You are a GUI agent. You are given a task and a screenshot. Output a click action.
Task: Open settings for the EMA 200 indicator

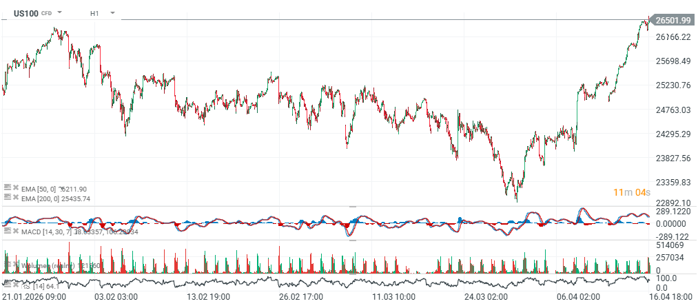(7, 198)
